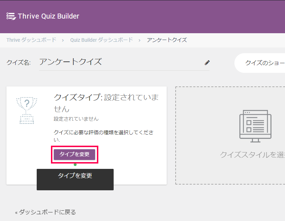The image size is (285, 221).
Task: Click the Thrive Quiz Builder header title
Action: pos(48,16)
